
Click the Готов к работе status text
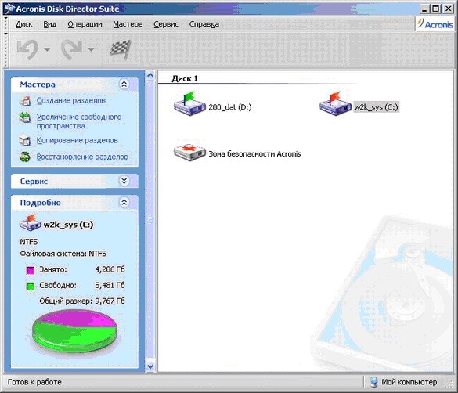coord(35,382)
